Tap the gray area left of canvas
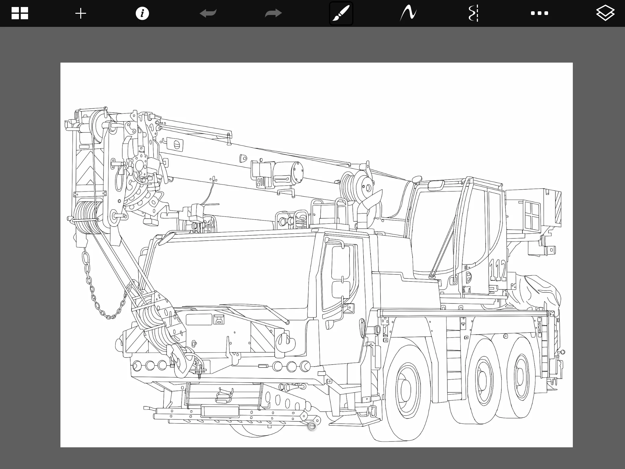 [x=30, y=244]
